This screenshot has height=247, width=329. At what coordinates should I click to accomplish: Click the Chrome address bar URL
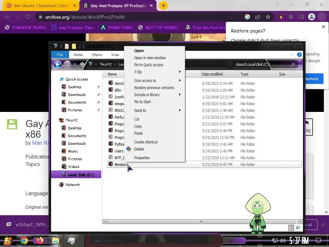[85, 17]
